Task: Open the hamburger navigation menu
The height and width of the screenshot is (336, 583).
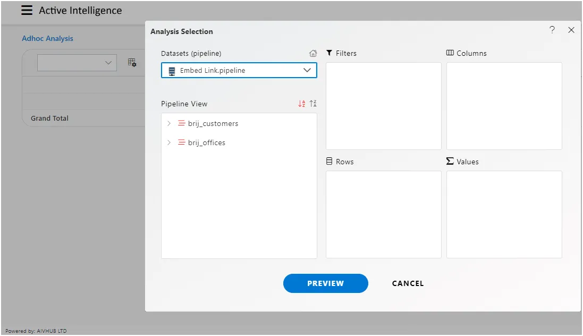Action: point(27,11)
